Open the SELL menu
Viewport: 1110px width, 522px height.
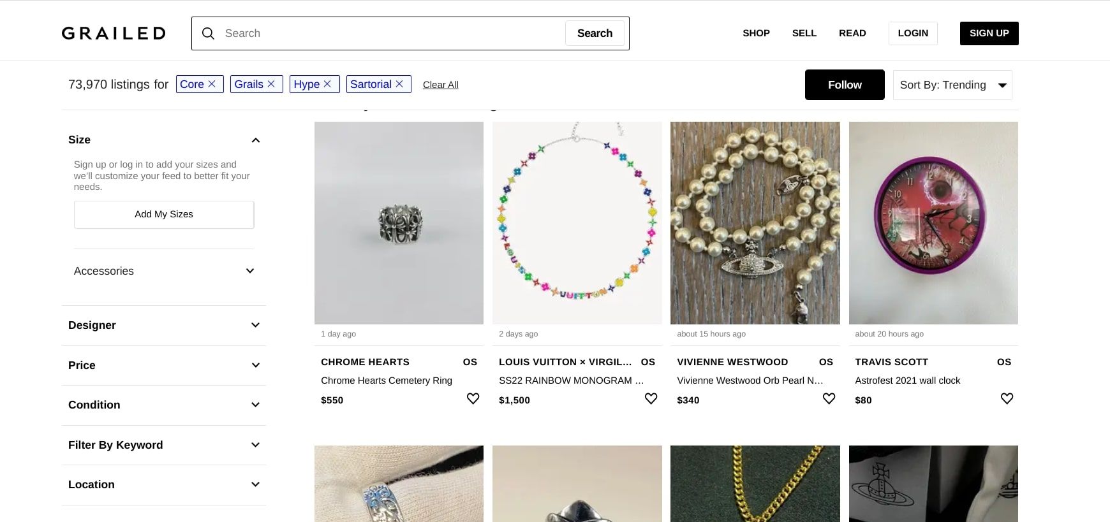[x=804, y=33]
